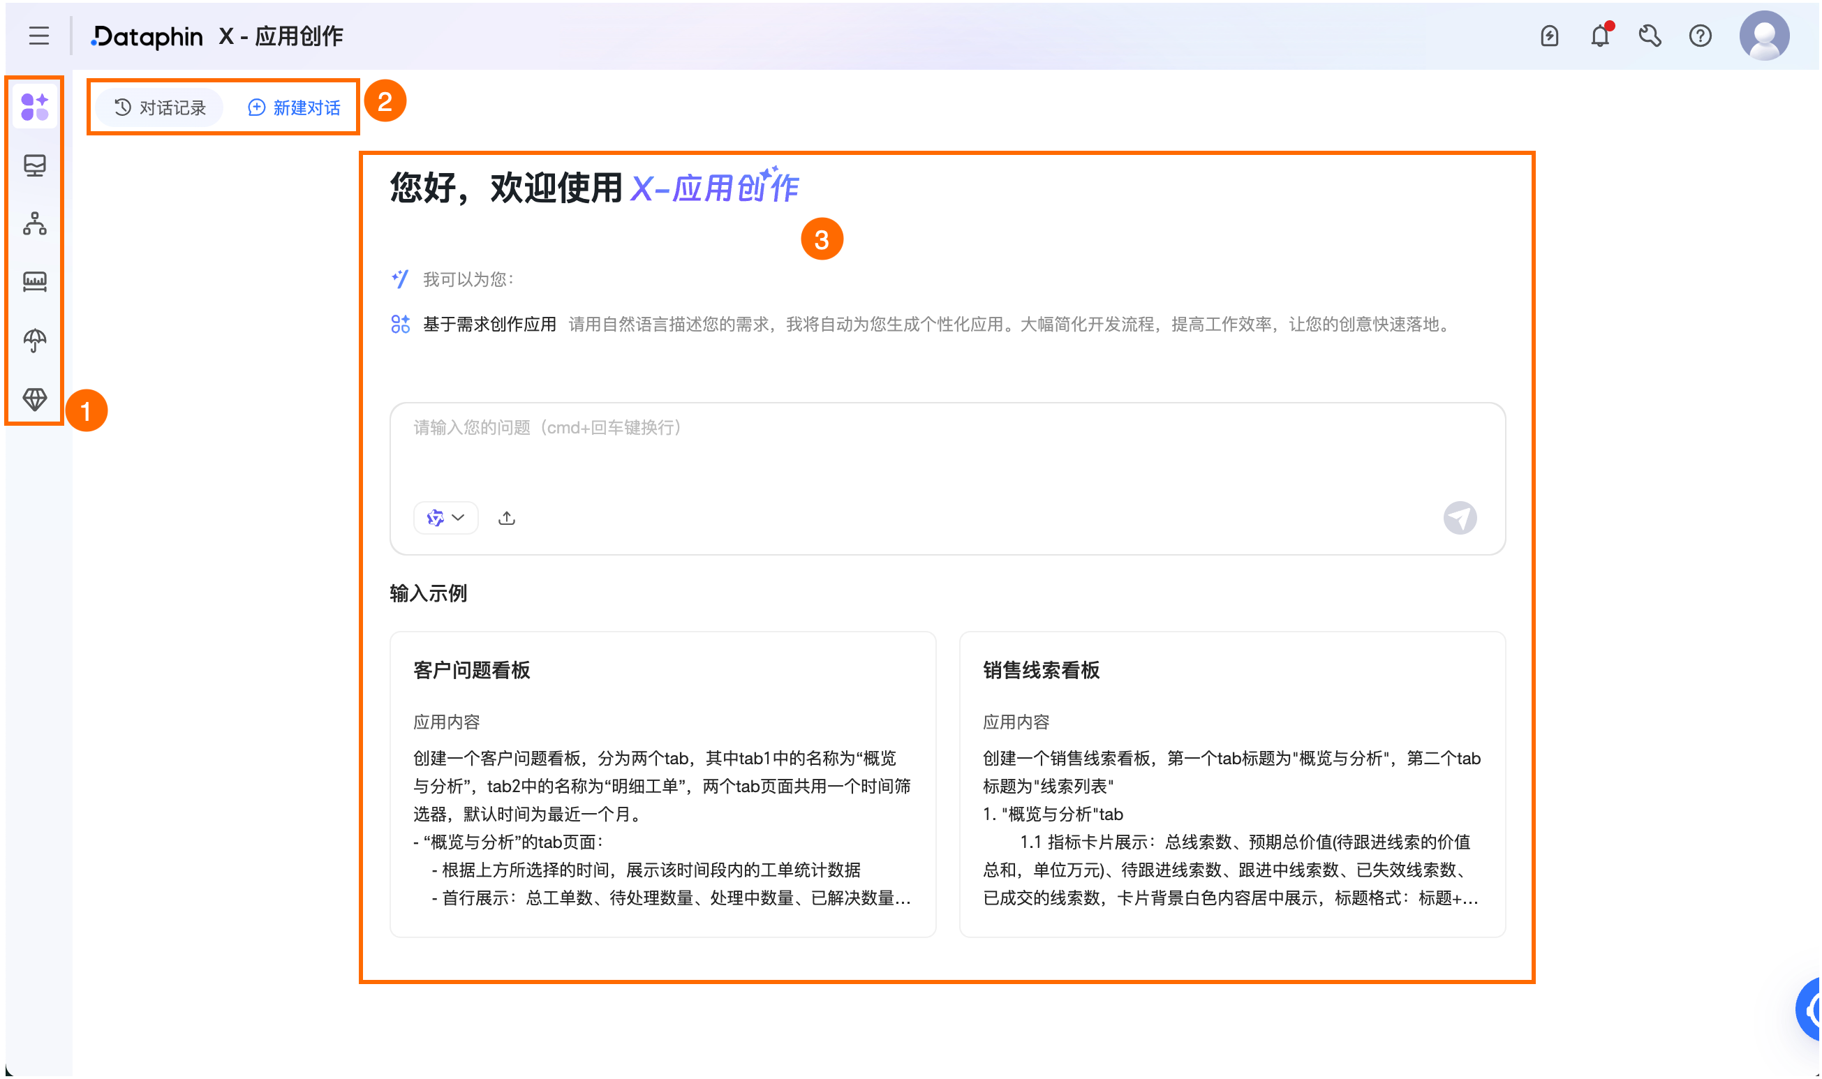Click the diamond gem sidebar icon
Viewport: 1822px width, 1079px height.
(x=34, y=399)
